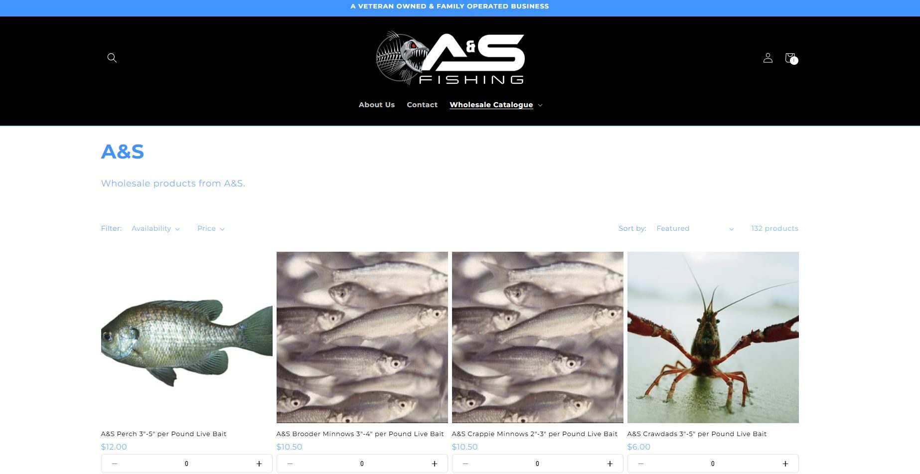This screenshot has width=920, height=474.
Task: Increase quantity for Brooder Minnows
Action: point(434,464)
